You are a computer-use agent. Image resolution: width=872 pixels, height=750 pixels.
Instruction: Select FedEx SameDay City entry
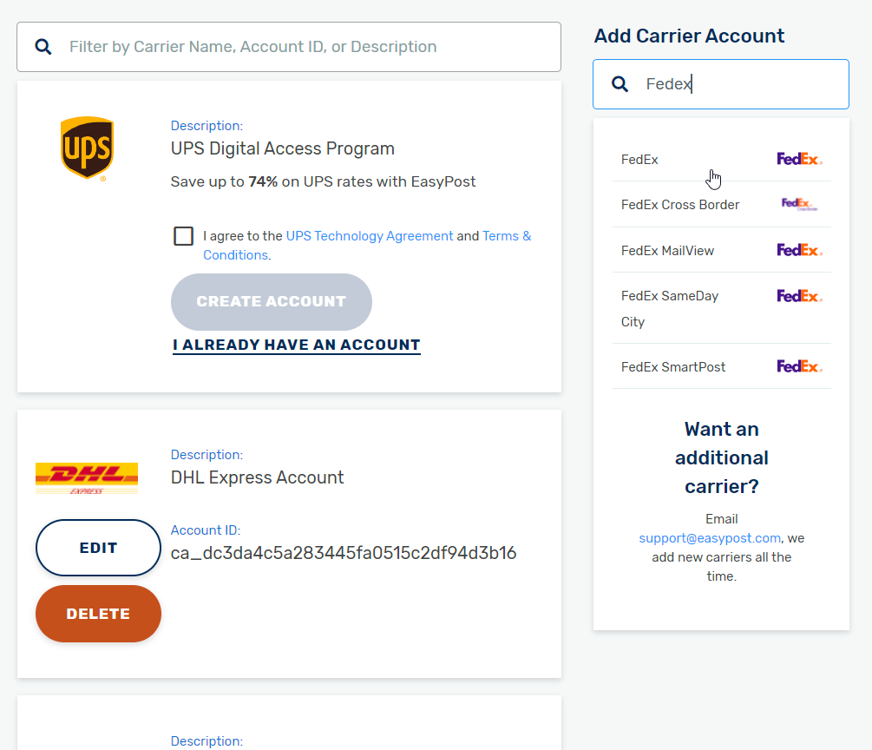721,308
